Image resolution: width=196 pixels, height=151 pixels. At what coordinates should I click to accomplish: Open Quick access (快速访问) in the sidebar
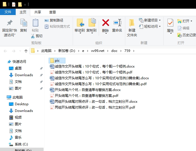pyautogui.click(x=16, y=61)
